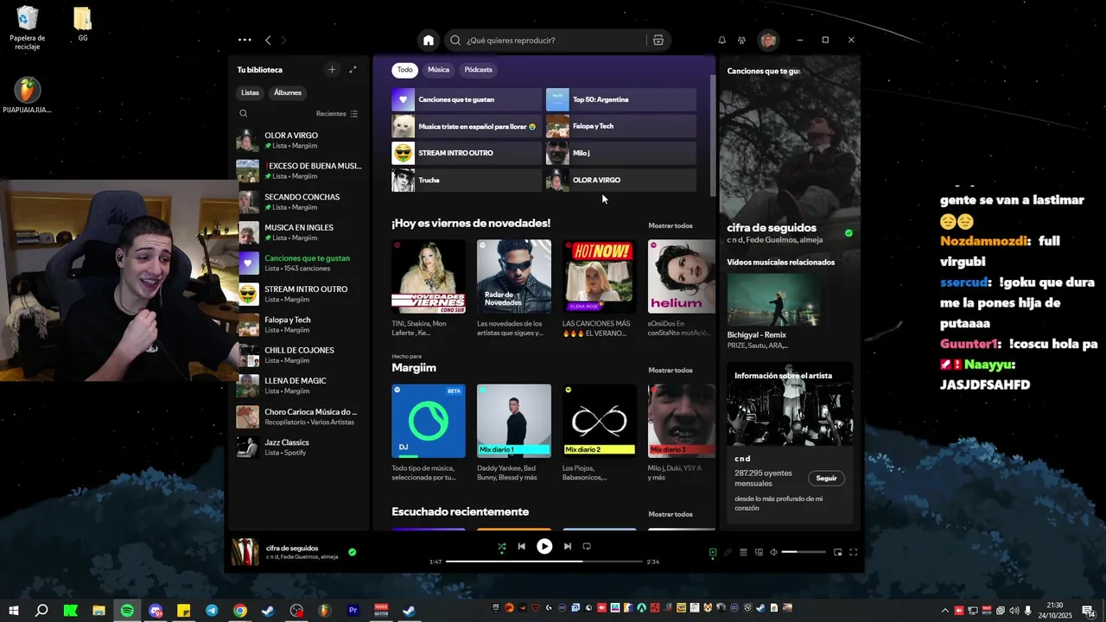Skip to next track
The height and width of the screenshot is (622, 1106).
(568, 547)
